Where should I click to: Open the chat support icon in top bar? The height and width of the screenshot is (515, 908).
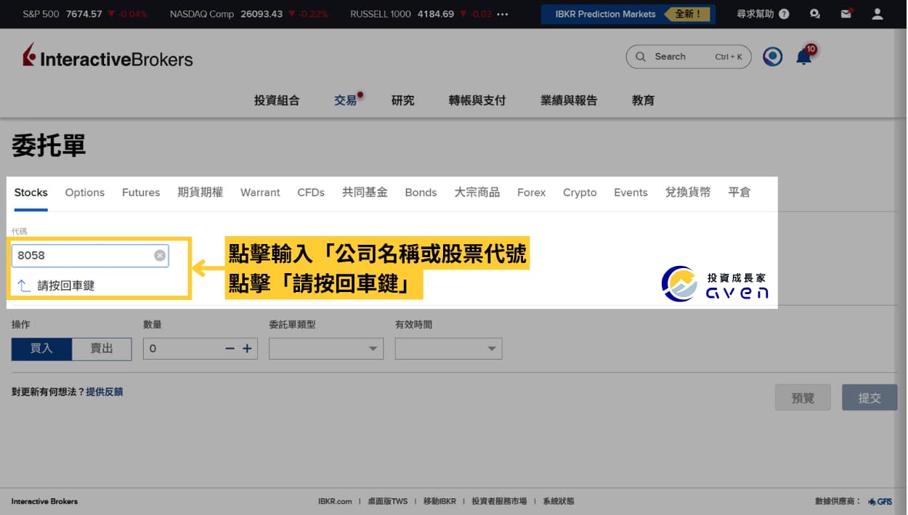(815, 14)
